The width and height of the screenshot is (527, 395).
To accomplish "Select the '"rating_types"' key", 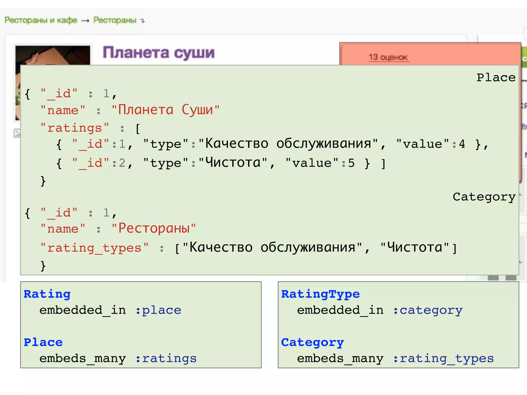I will click(94, 248).
